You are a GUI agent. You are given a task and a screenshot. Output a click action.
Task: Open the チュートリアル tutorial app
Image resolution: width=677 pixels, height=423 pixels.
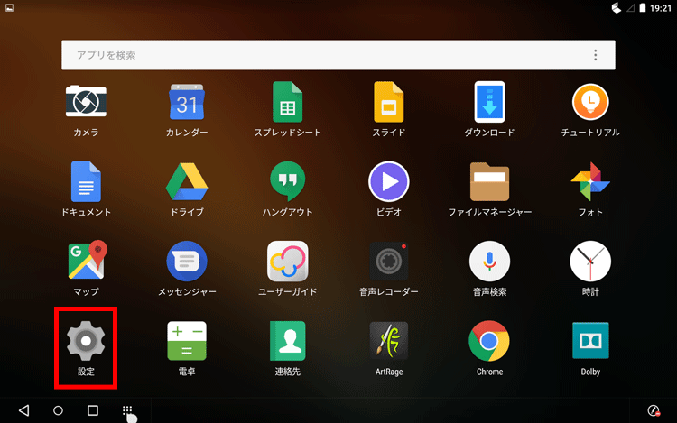pos(590,102)
